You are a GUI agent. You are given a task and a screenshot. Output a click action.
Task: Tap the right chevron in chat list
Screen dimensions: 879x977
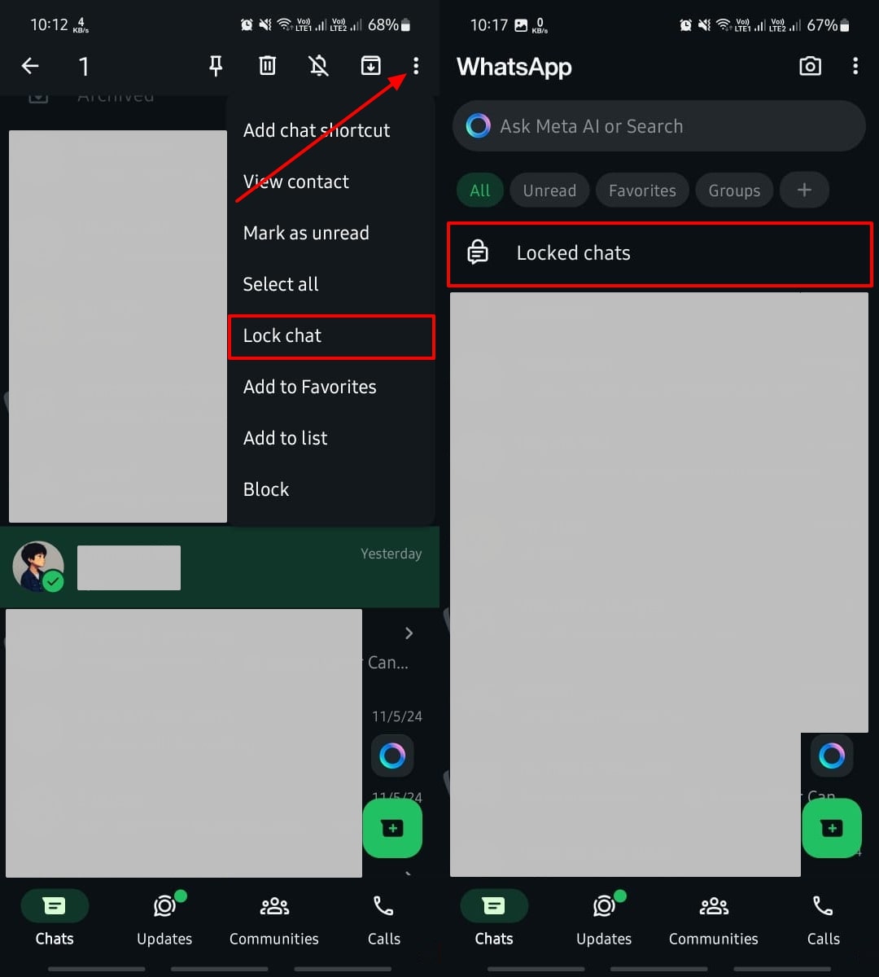coord(409,633)
